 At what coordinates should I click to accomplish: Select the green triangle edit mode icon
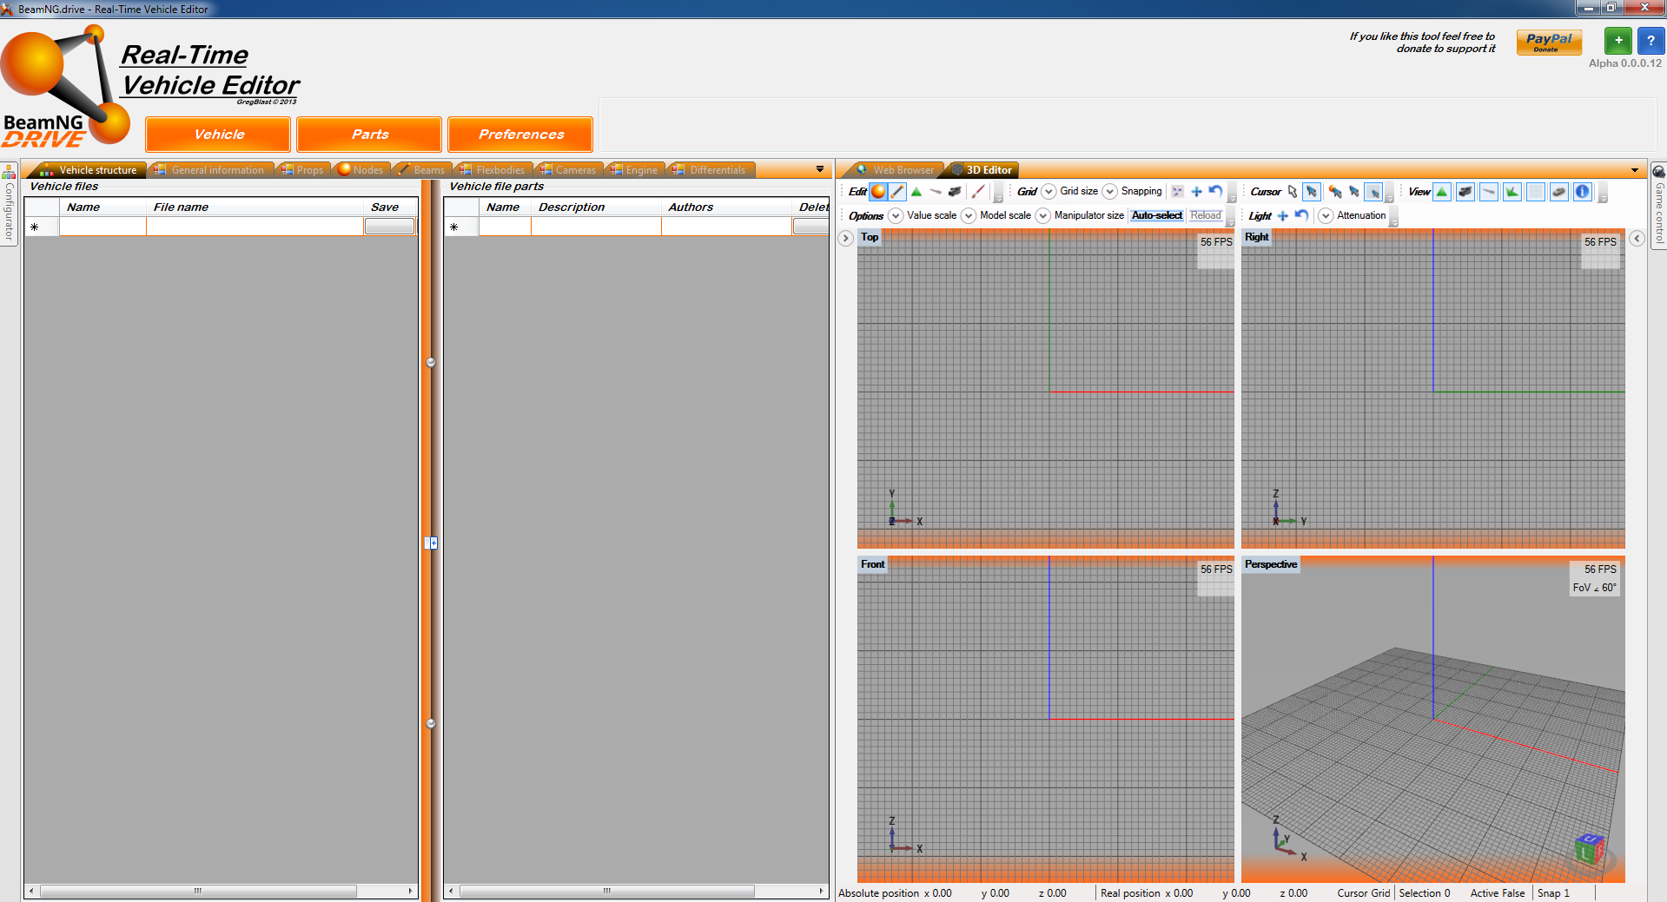916,192
